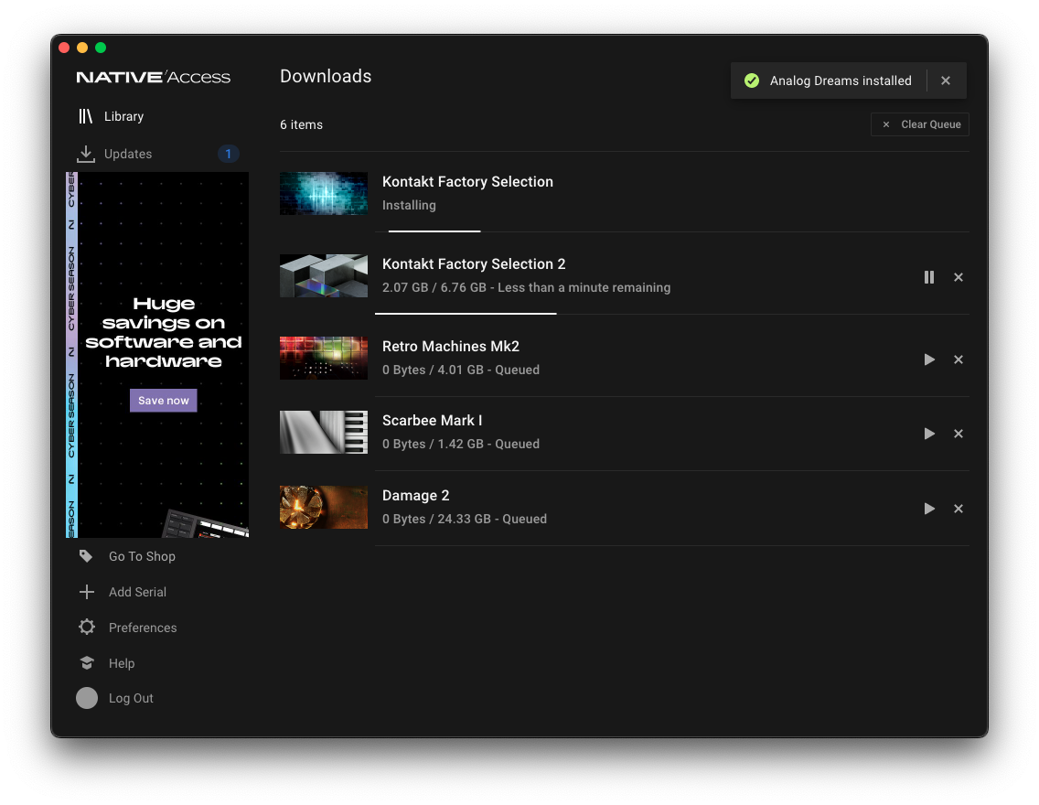The image size is (1039, 805).
Task: Click the Retro Machines Mk2 title
Action: tap(451, 346)
